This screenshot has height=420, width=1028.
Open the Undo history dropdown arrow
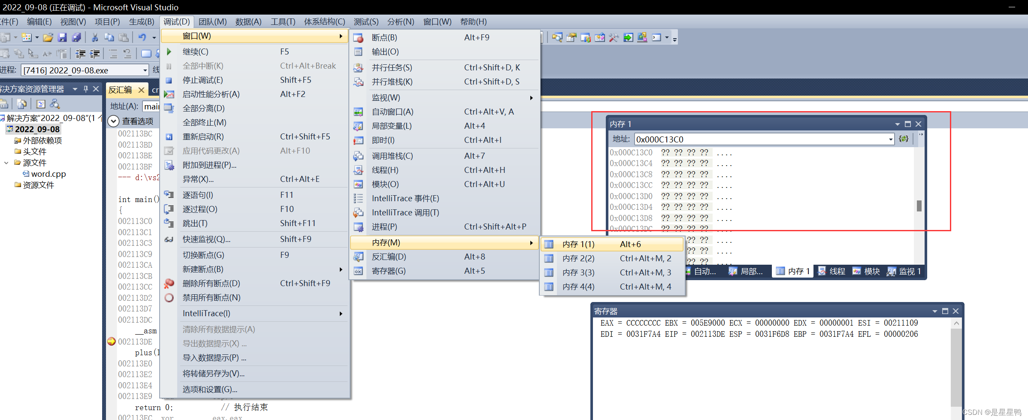154,38
